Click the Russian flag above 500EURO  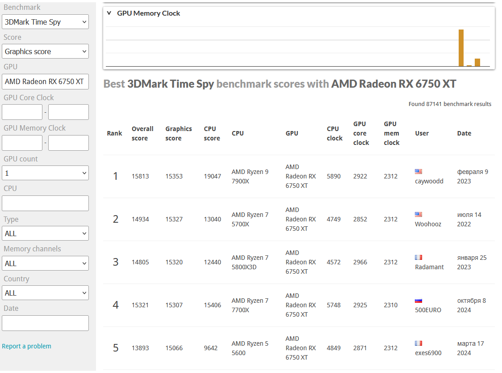418,301
